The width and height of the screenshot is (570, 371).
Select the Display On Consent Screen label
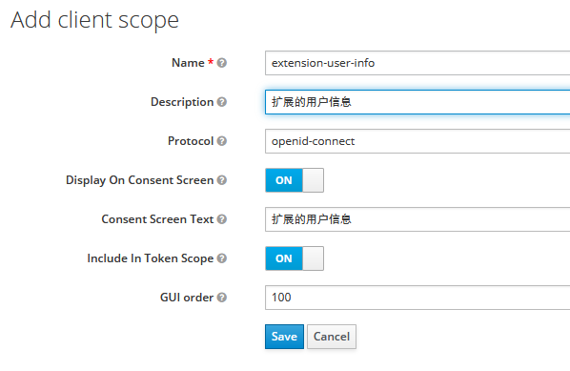click(139, 180)
